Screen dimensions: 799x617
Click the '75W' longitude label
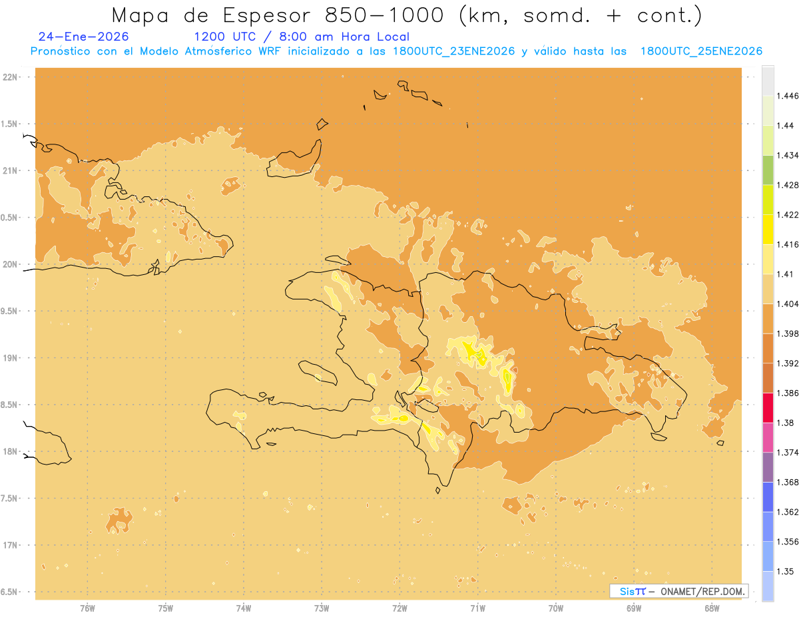(166, 609)
